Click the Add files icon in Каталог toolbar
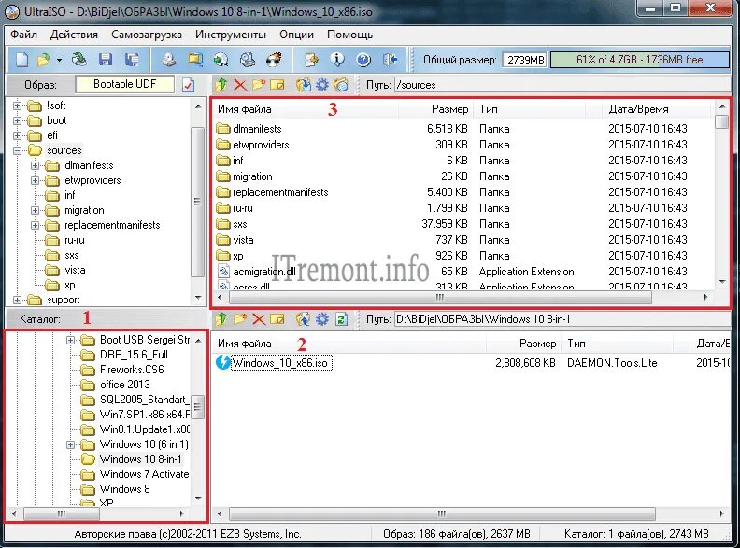 coord(304,319)
